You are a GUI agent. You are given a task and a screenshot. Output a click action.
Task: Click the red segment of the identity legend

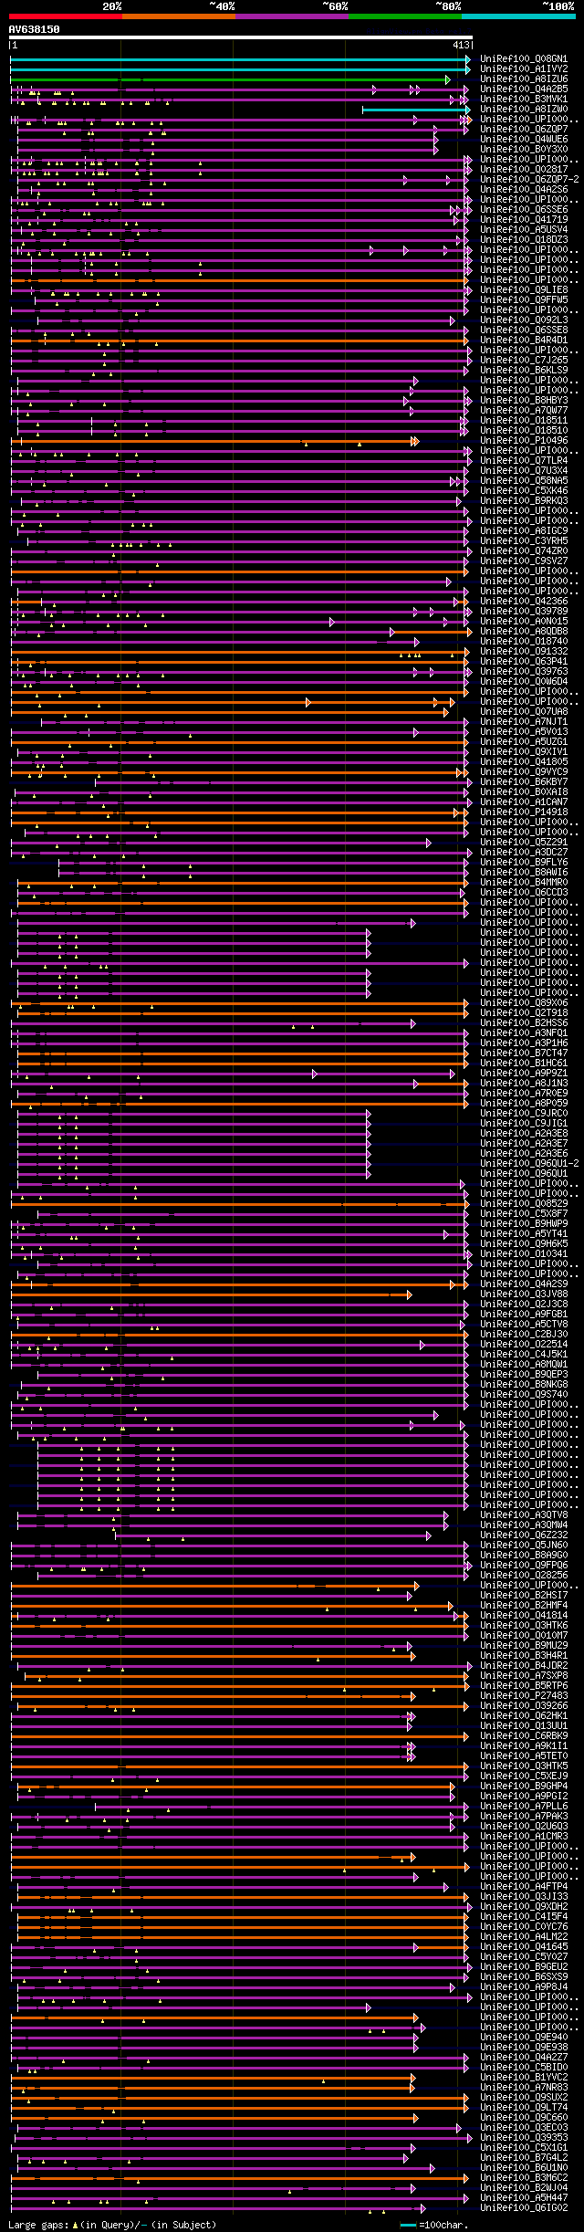coord(65,16)
